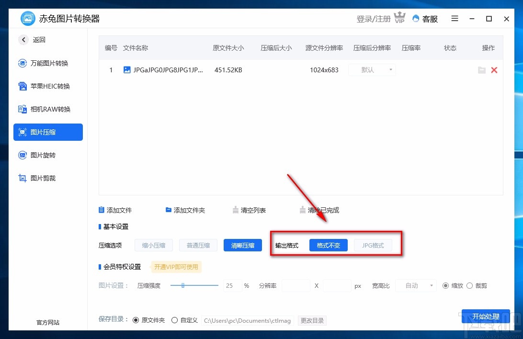
Task: Click 更改目录 to change save directory
Action: 312,320
